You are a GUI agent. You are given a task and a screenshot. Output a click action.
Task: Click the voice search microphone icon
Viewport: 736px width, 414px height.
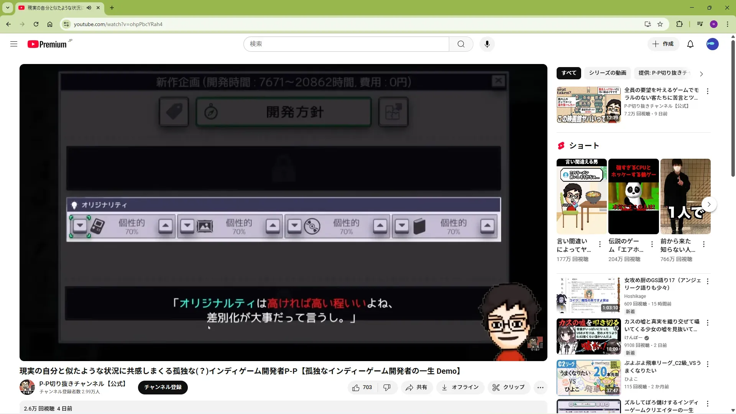(487, 44)
